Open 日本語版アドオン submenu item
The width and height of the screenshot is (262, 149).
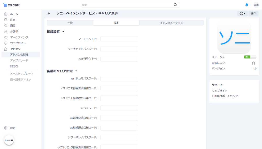point(20,79)
